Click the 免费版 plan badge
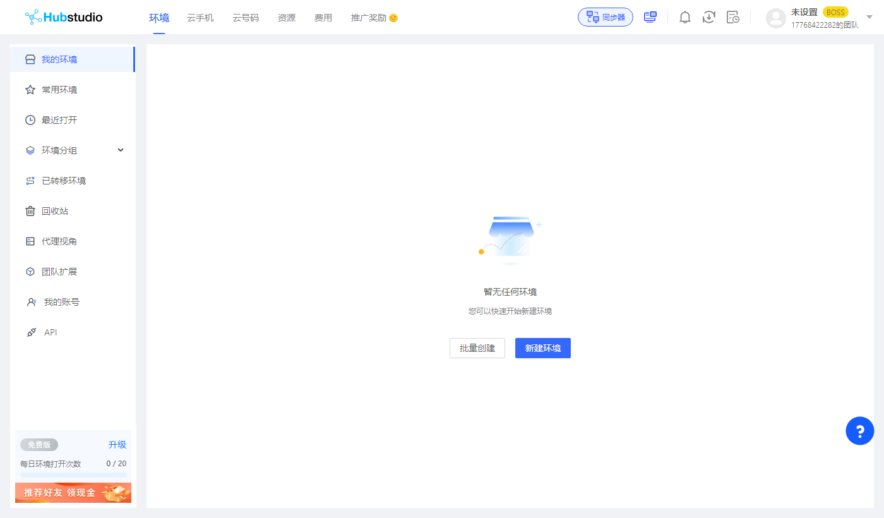 coord(39,445)
